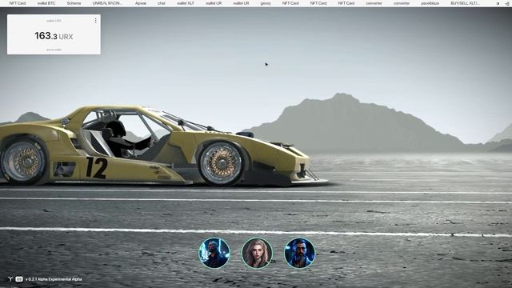
Task: Open the wallet URX card three-dot menu
Action: tap(96, 21)
